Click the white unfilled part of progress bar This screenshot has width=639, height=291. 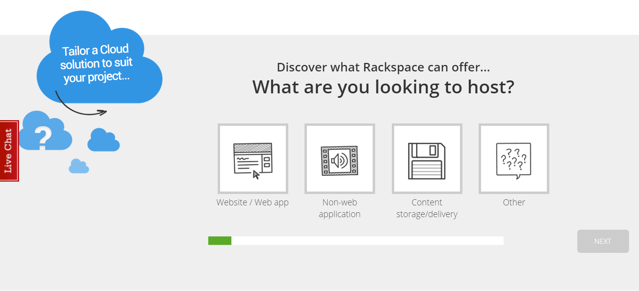(367, 241)
